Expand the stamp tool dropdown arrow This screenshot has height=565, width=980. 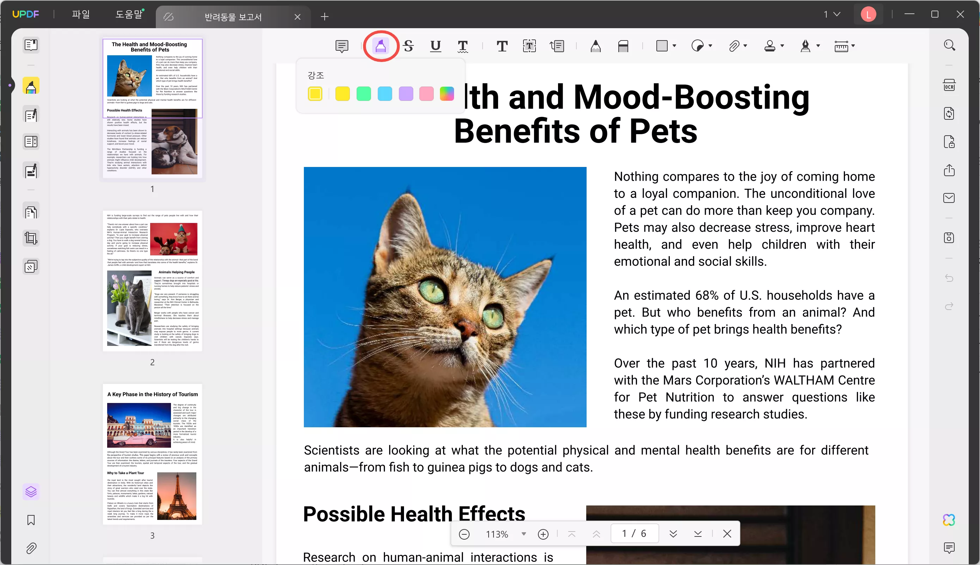coord(782,46)
